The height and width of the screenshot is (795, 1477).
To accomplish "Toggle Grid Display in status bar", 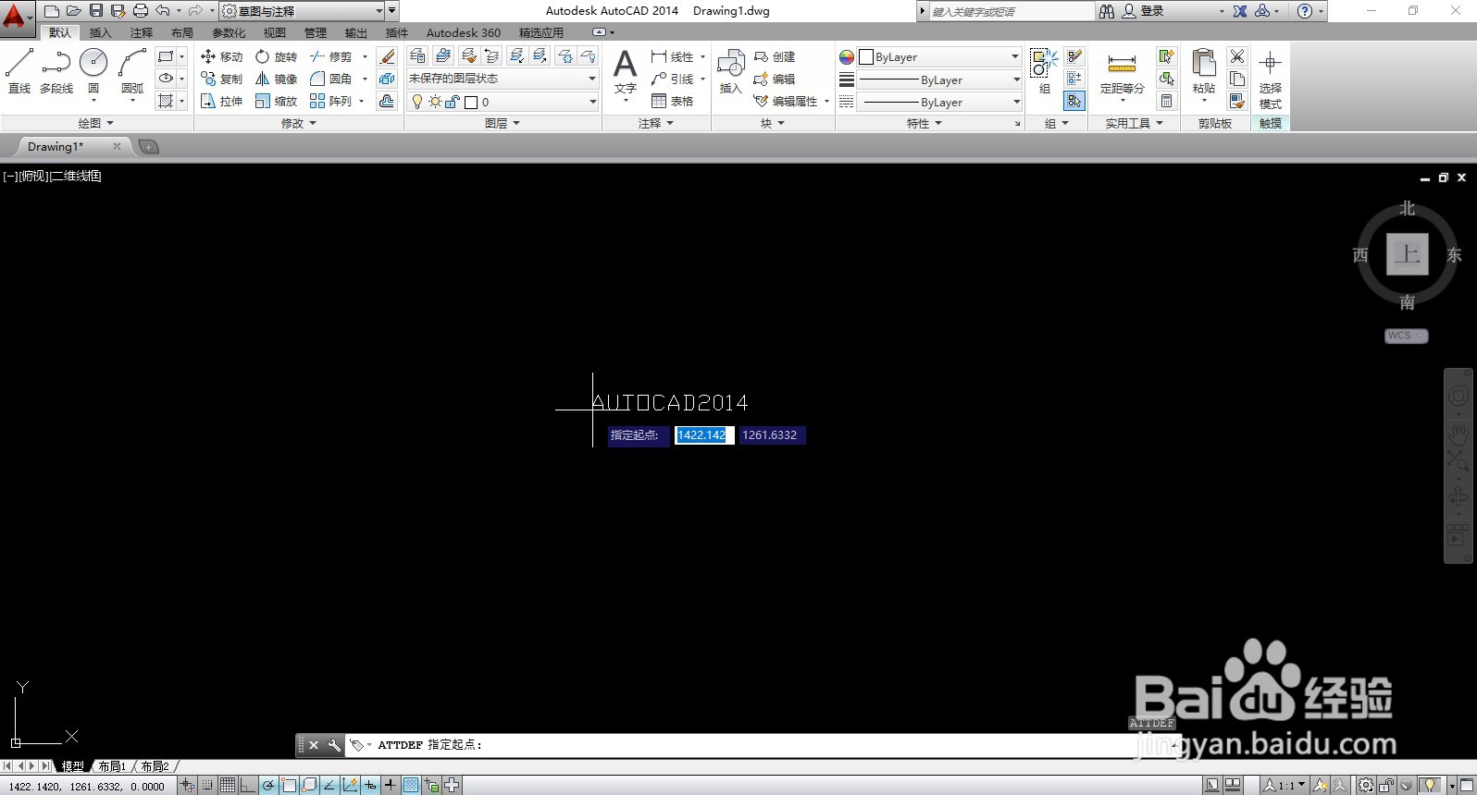I will pyautogui.click(x=228, y=786).
